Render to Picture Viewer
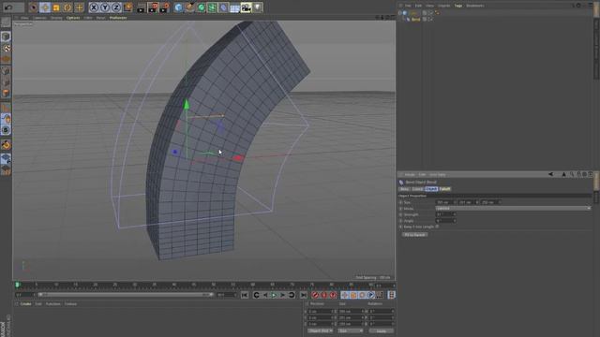This screenshot has height=337, width=600. 152,7
